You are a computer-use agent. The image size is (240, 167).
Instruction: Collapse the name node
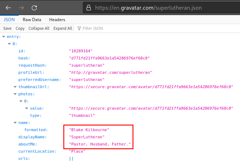pyautogui.click(x=15, y=123)
